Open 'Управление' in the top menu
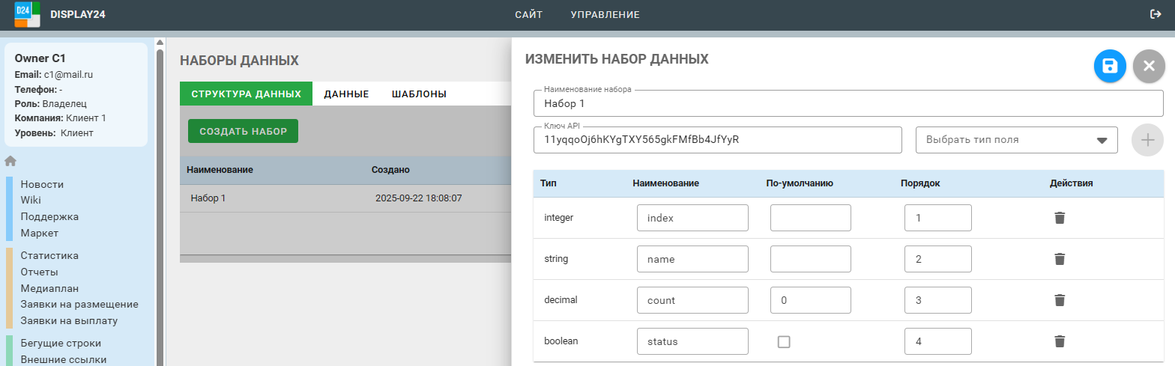 [605, 14]
